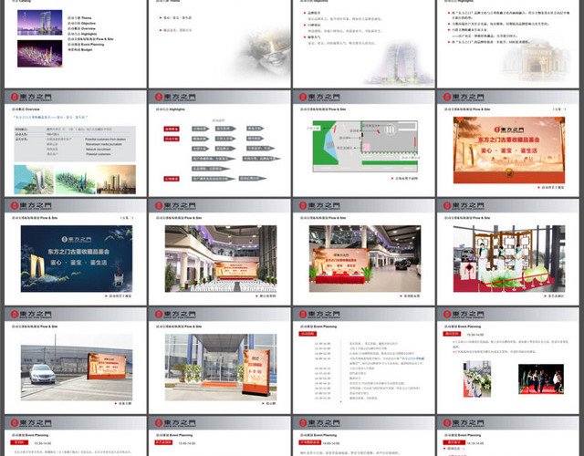The image size is (584, 456).
Task: Select the Highlights slide with arrow flowchart
Action: [219, 143]
